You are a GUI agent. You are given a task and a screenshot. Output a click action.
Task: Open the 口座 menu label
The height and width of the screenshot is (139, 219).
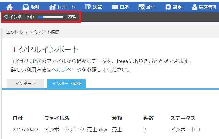(124, 7)
